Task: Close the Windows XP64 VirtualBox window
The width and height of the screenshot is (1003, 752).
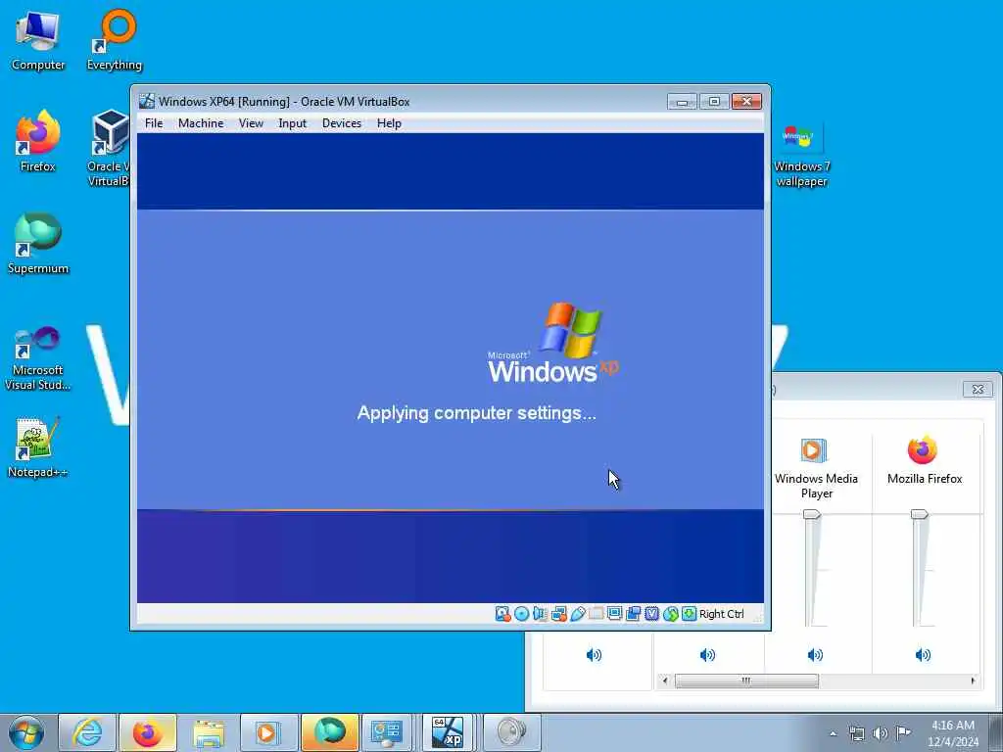Action: [746, 102]
